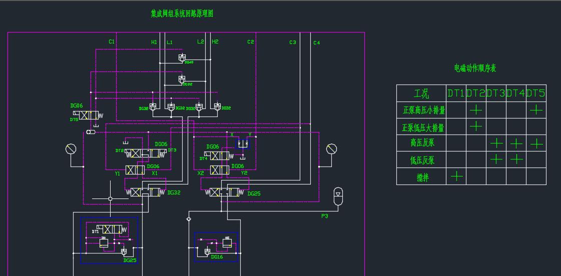
Task: Click the P3 port label
Action: 324,216
